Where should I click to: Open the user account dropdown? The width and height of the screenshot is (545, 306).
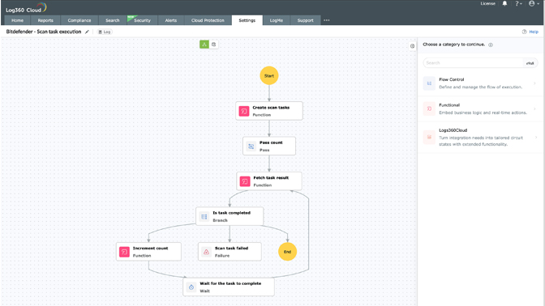click(x=534, y=3)
